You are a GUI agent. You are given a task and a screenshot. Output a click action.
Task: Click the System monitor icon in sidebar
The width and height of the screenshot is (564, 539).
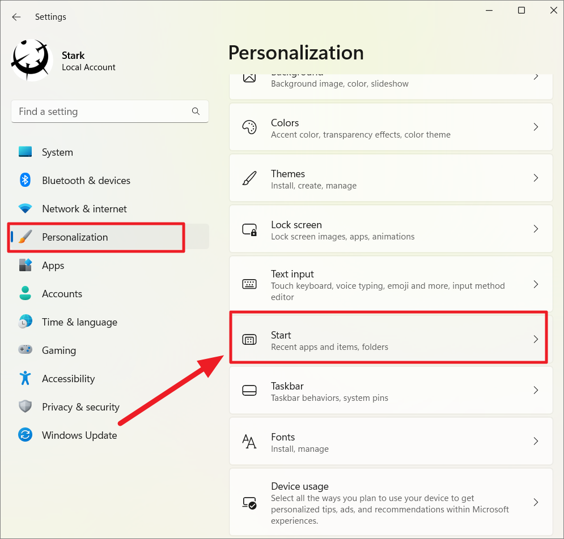click(25, 152)
